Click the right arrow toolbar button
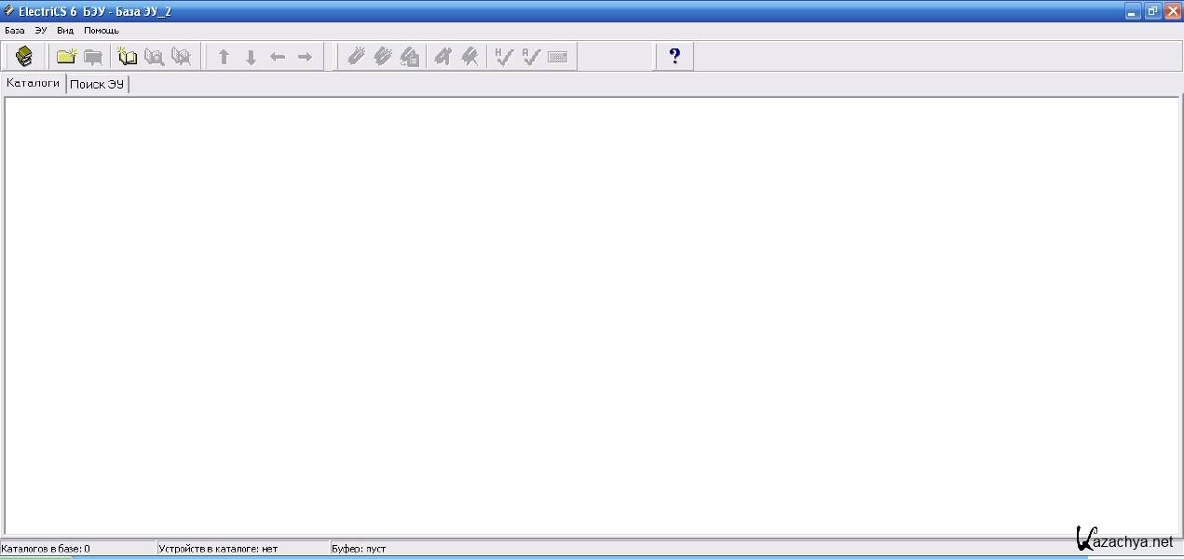This screenshot has width=1184, height=559. click(x=305, y=57)
